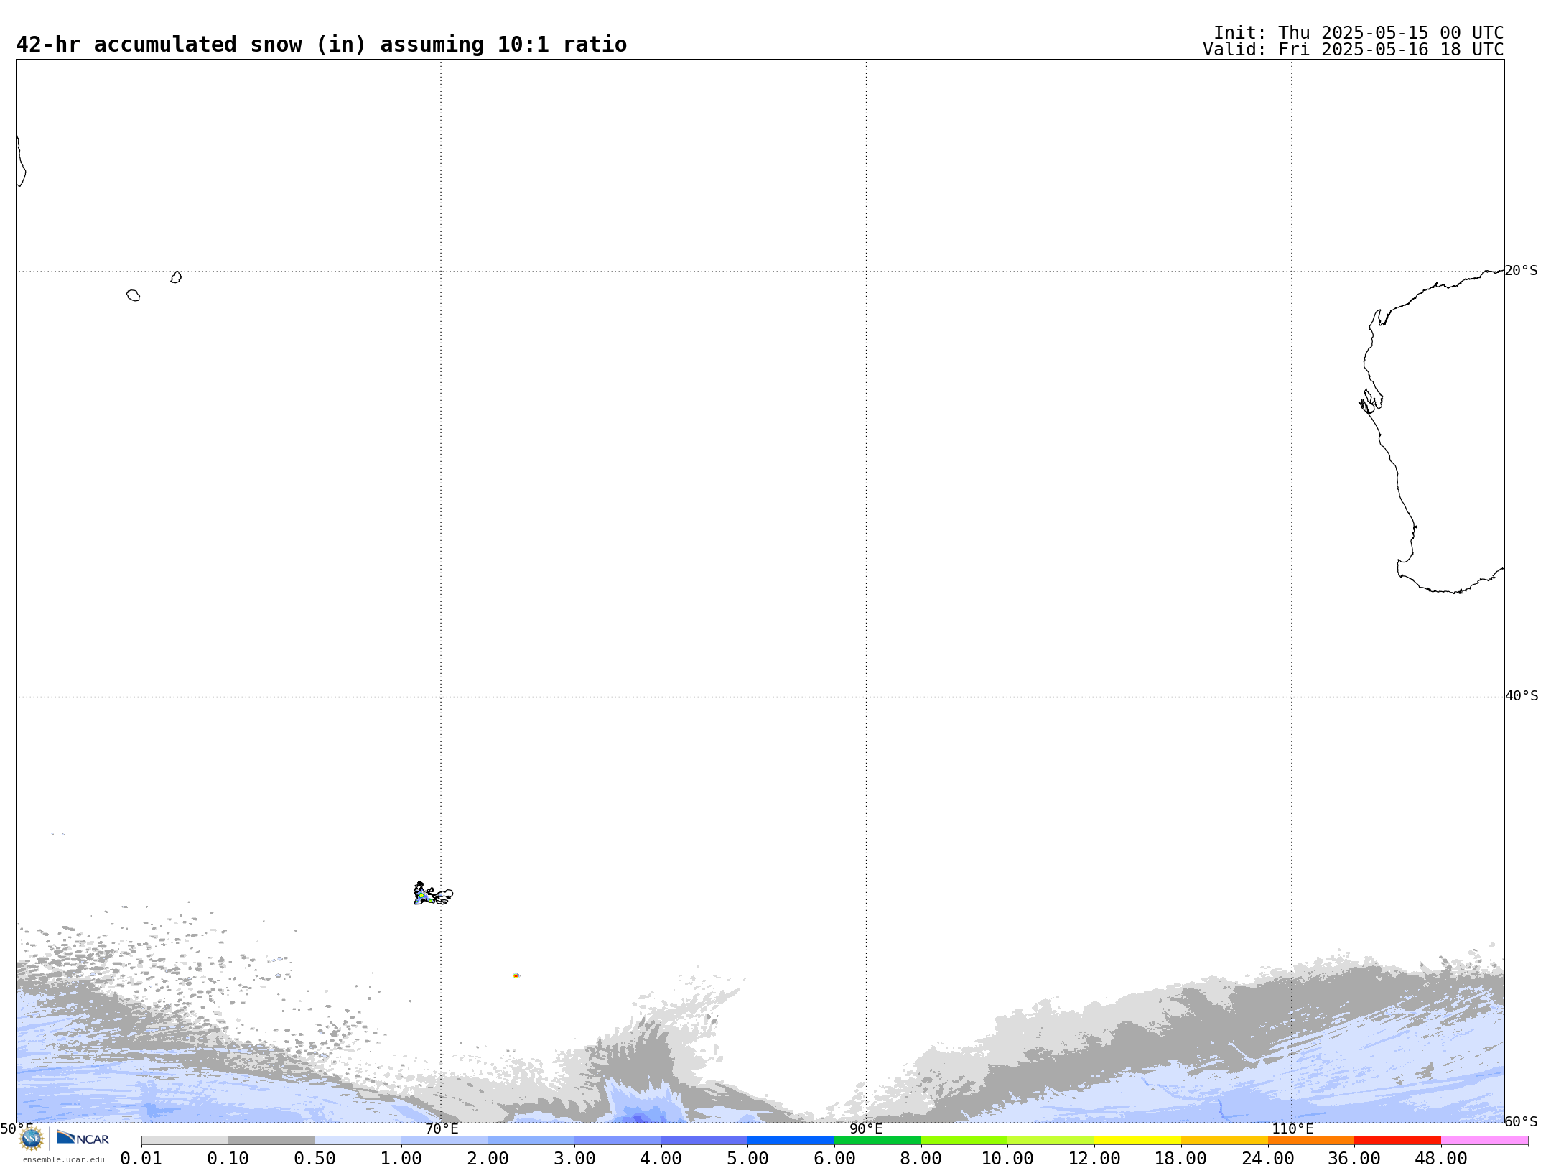Click the '0.10' legend value

pyautogui.click(x=228, y=1159)
